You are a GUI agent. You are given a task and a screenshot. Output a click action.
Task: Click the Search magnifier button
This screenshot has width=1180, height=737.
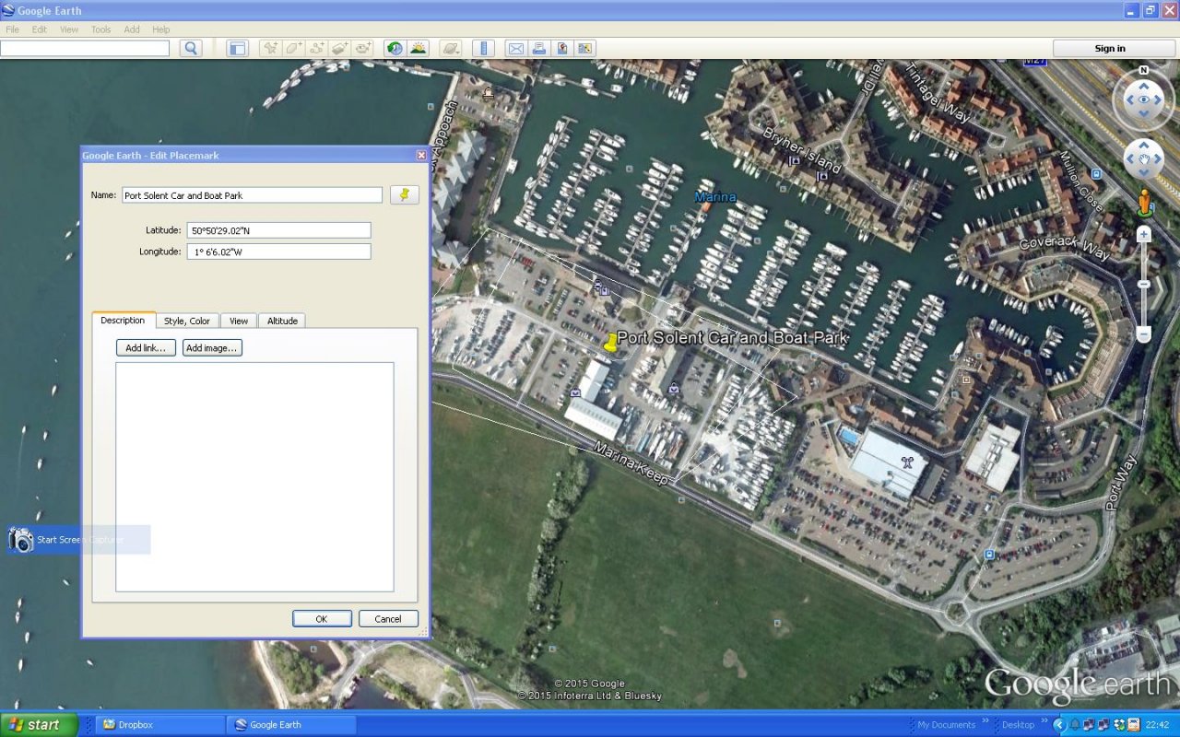(191, 49)
